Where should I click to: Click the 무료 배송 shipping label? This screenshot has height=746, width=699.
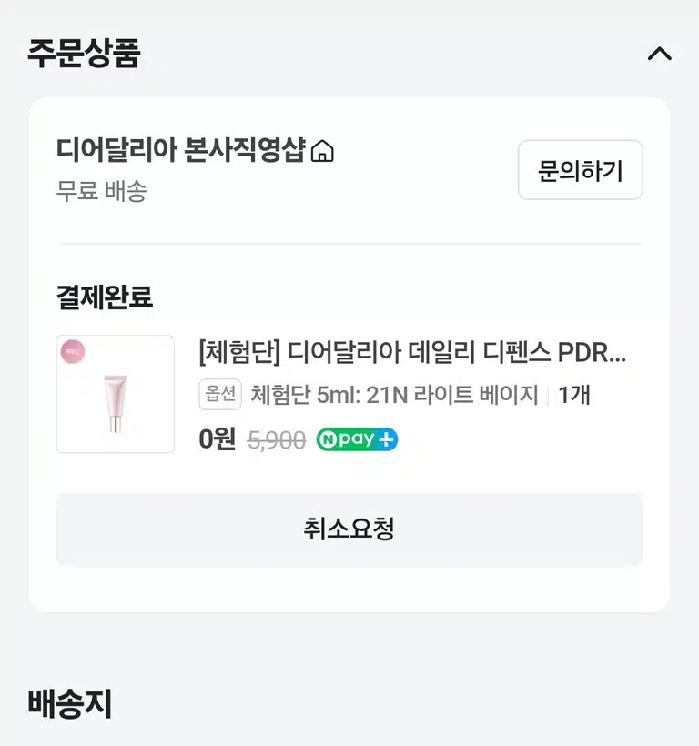101,191
